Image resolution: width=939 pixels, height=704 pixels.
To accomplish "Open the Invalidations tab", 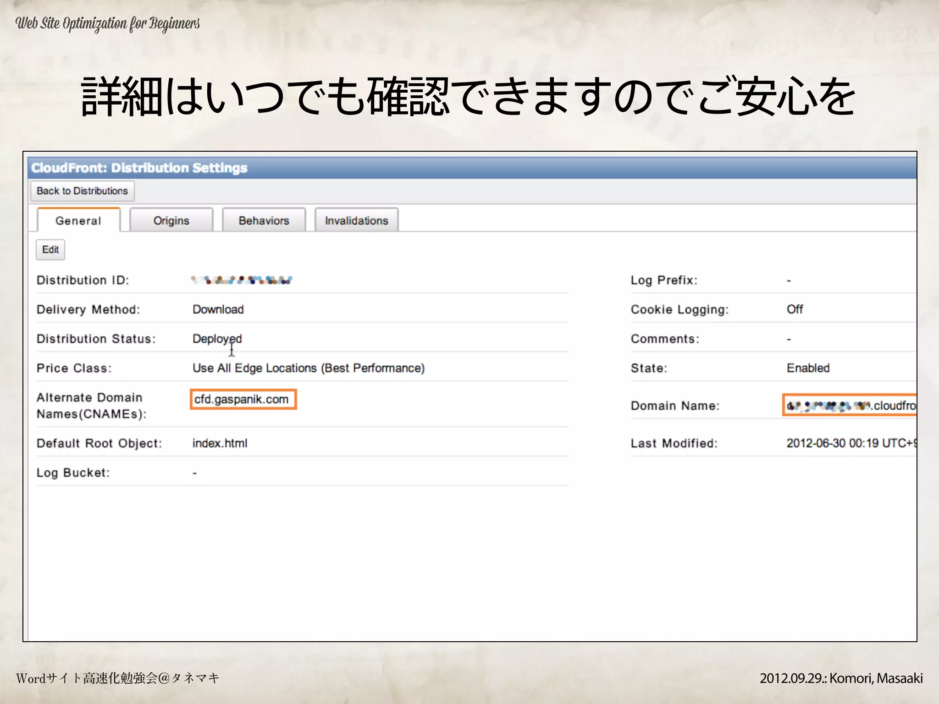I will tap(356, 220).
